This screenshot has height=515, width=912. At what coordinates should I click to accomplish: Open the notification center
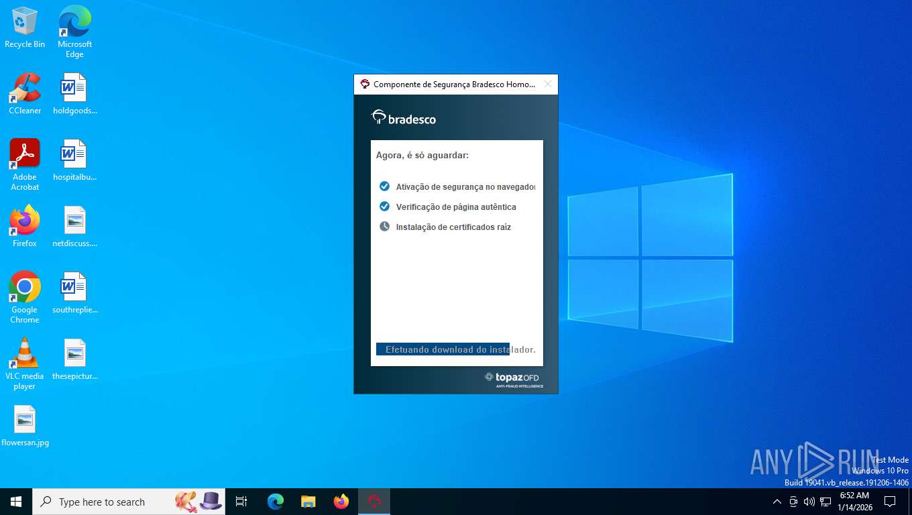click(x=890, y=502)
